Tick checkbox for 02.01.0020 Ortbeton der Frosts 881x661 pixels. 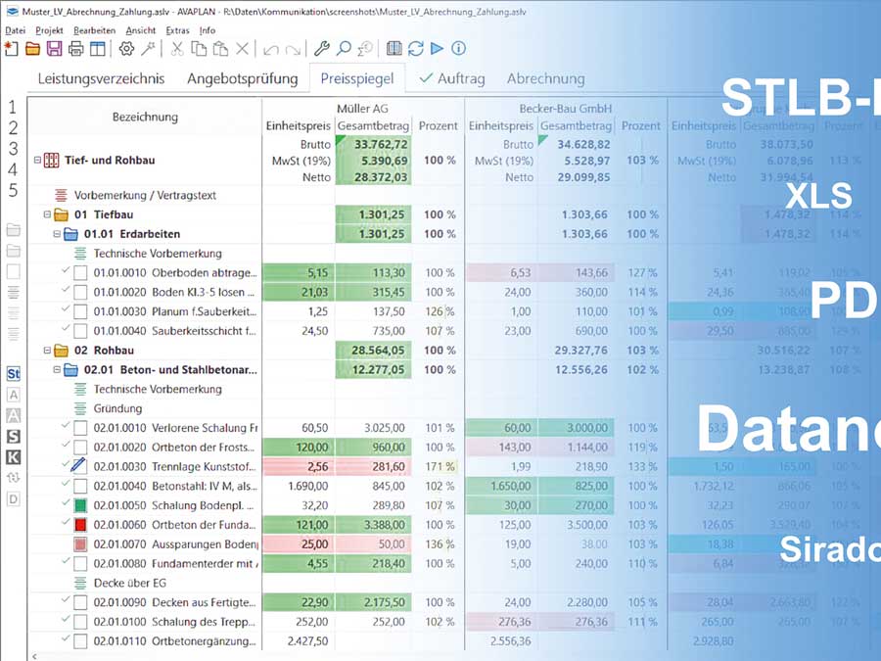(x=80, y=448)
